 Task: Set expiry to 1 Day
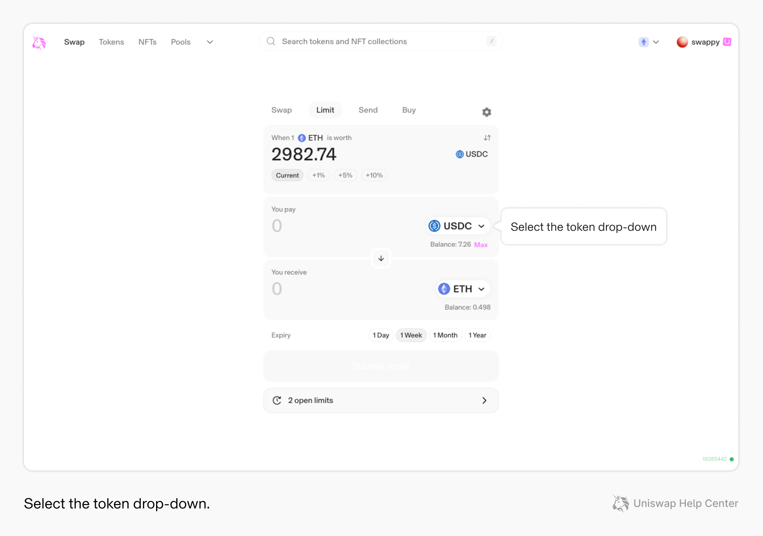tap(381, 335)
